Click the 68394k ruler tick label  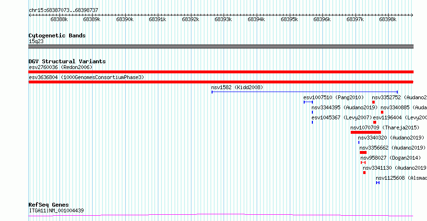(256, 20)
